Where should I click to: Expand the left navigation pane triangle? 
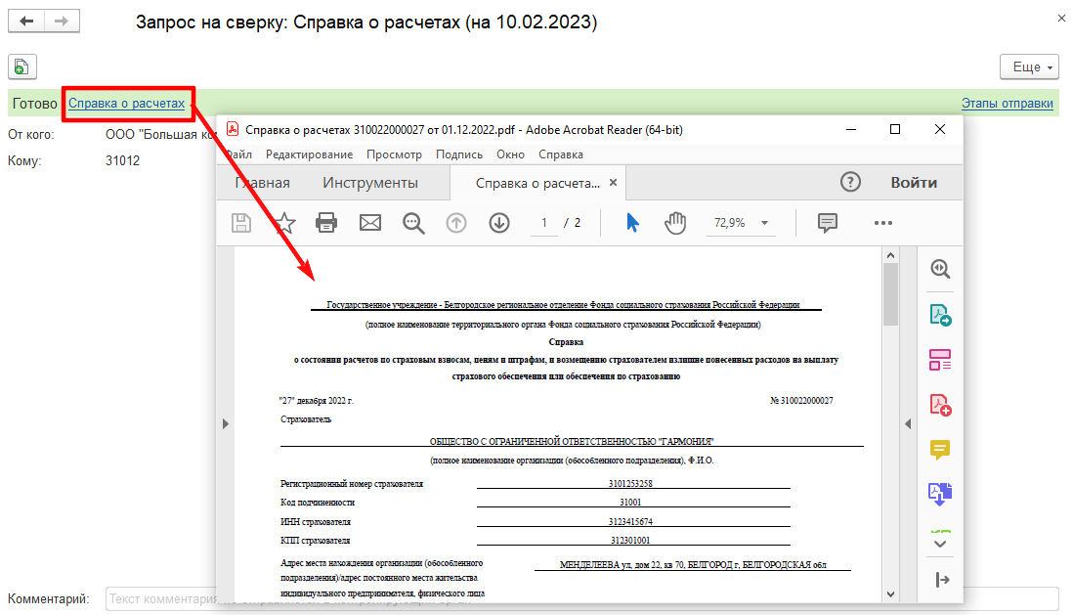tap(225, 424)
